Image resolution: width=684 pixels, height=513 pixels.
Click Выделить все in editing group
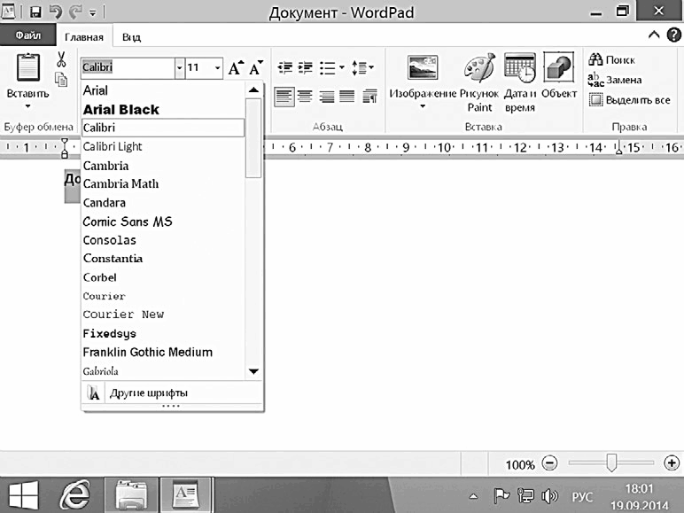pyautogui.click(x=629, y=100)
